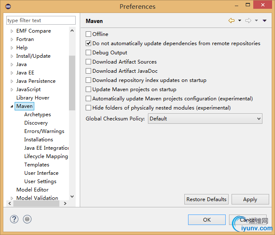This screenshot has height=235, width=275.
Task: Check Update Maven projects on startup
Action: pos(89,89)
